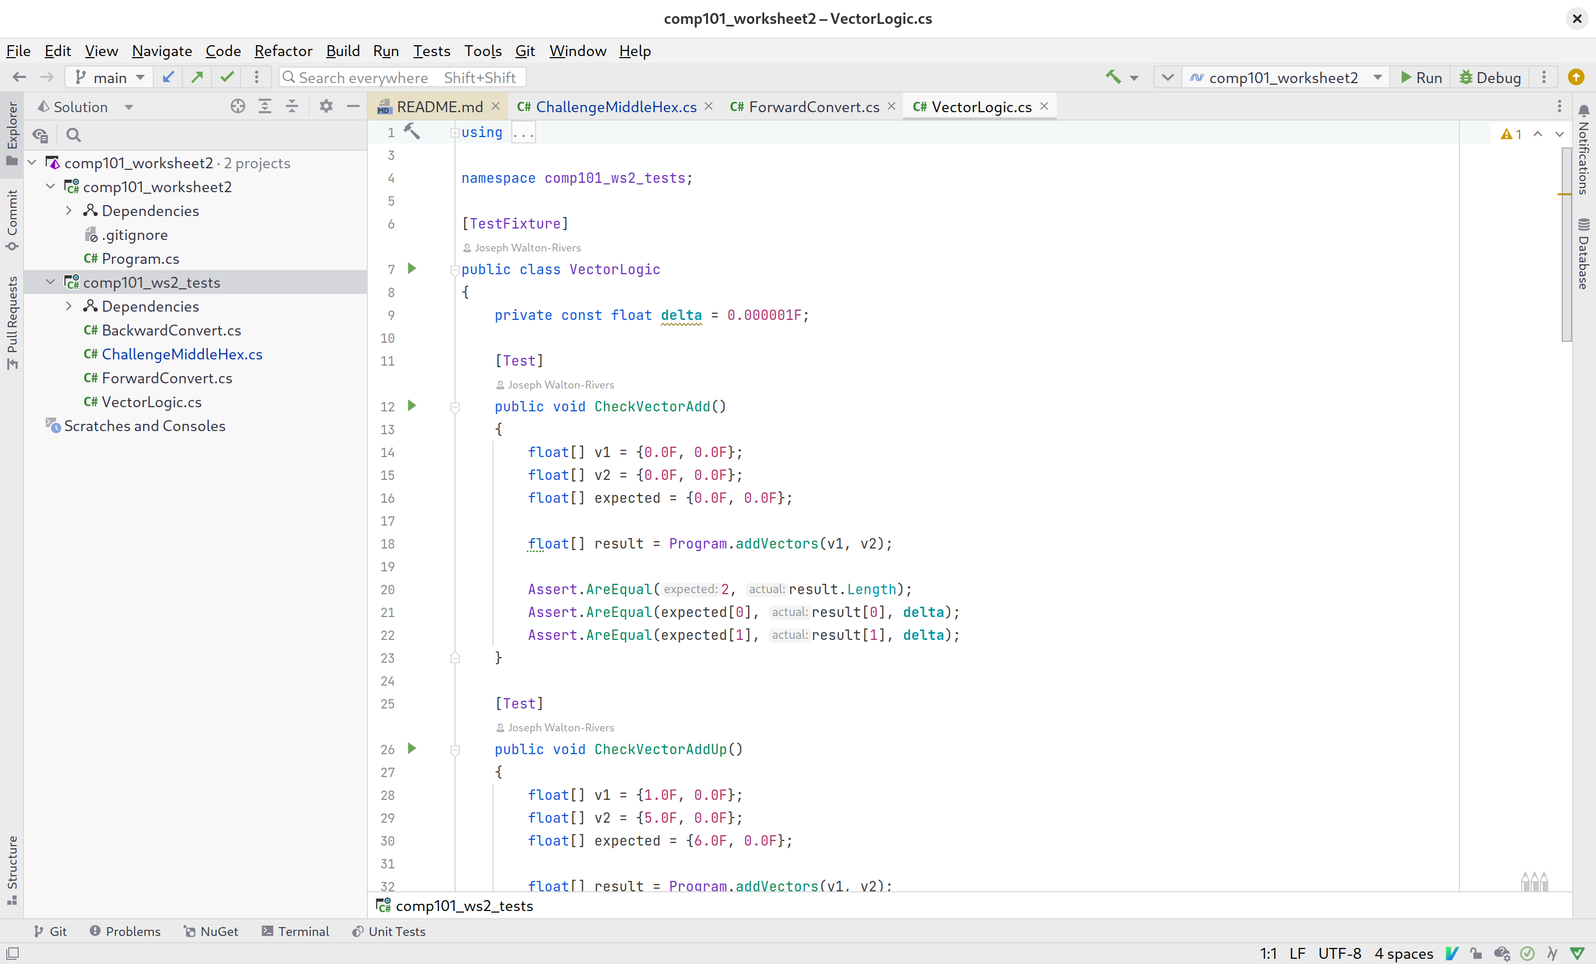Viewport: 1596px width, 964px height.
Task: Go to next highlighted problem arrow
Action: pos(1560,134)
